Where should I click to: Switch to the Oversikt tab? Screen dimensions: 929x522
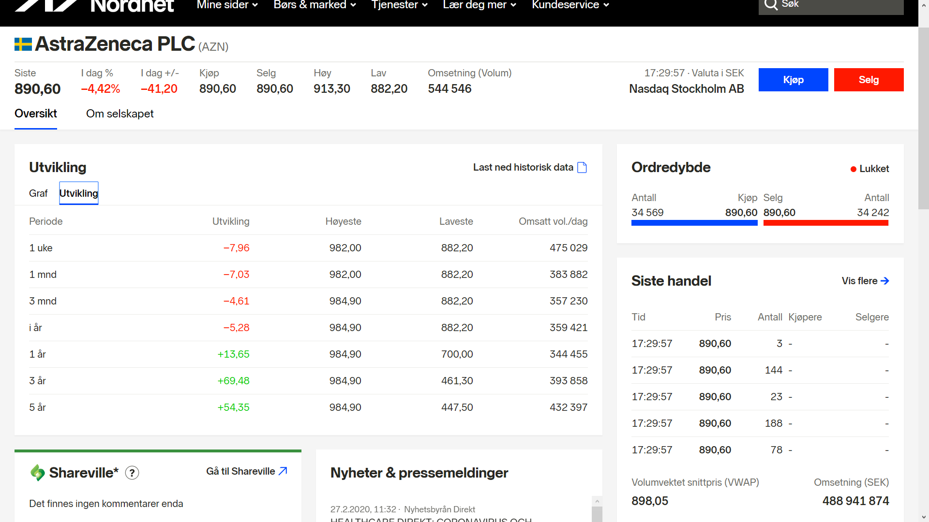36,114
